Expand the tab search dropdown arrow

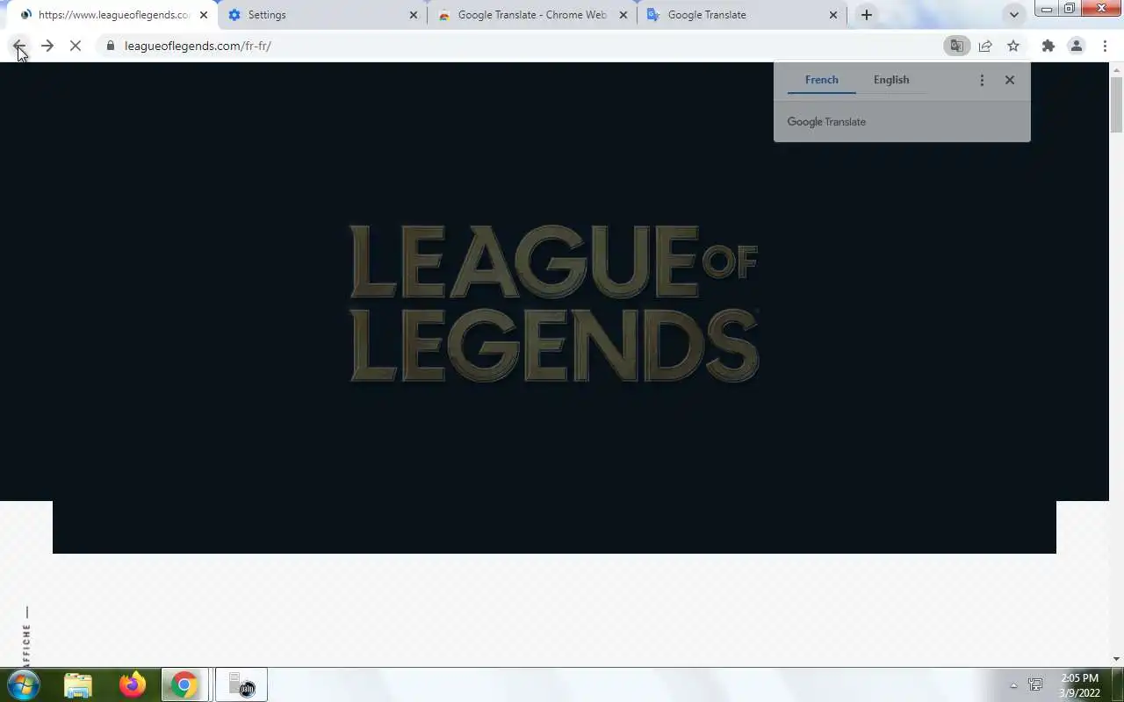[x=1014, y=15]
